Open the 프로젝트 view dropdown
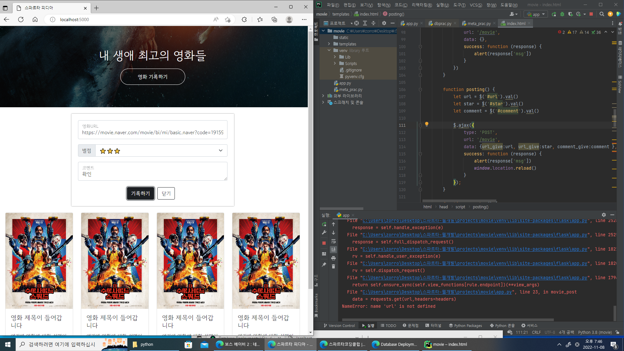The width and height of the screenshot is (624, 351). 338,23
